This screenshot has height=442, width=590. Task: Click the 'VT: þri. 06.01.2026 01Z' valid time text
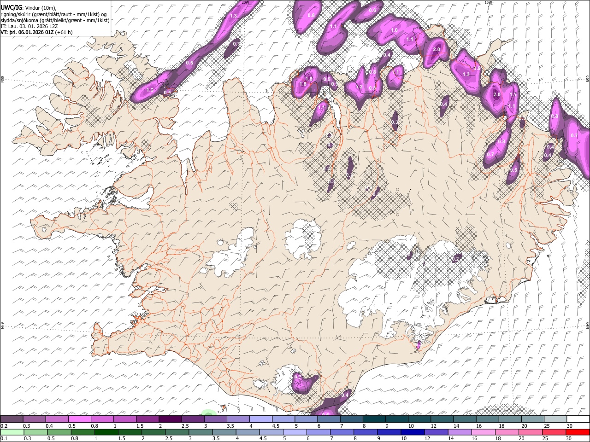pos(27,32)
